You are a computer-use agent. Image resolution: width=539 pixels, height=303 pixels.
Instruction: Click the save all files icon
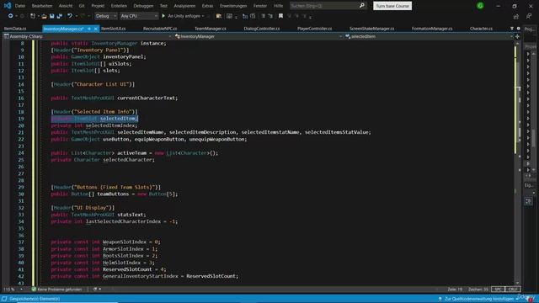pos(60,16)
